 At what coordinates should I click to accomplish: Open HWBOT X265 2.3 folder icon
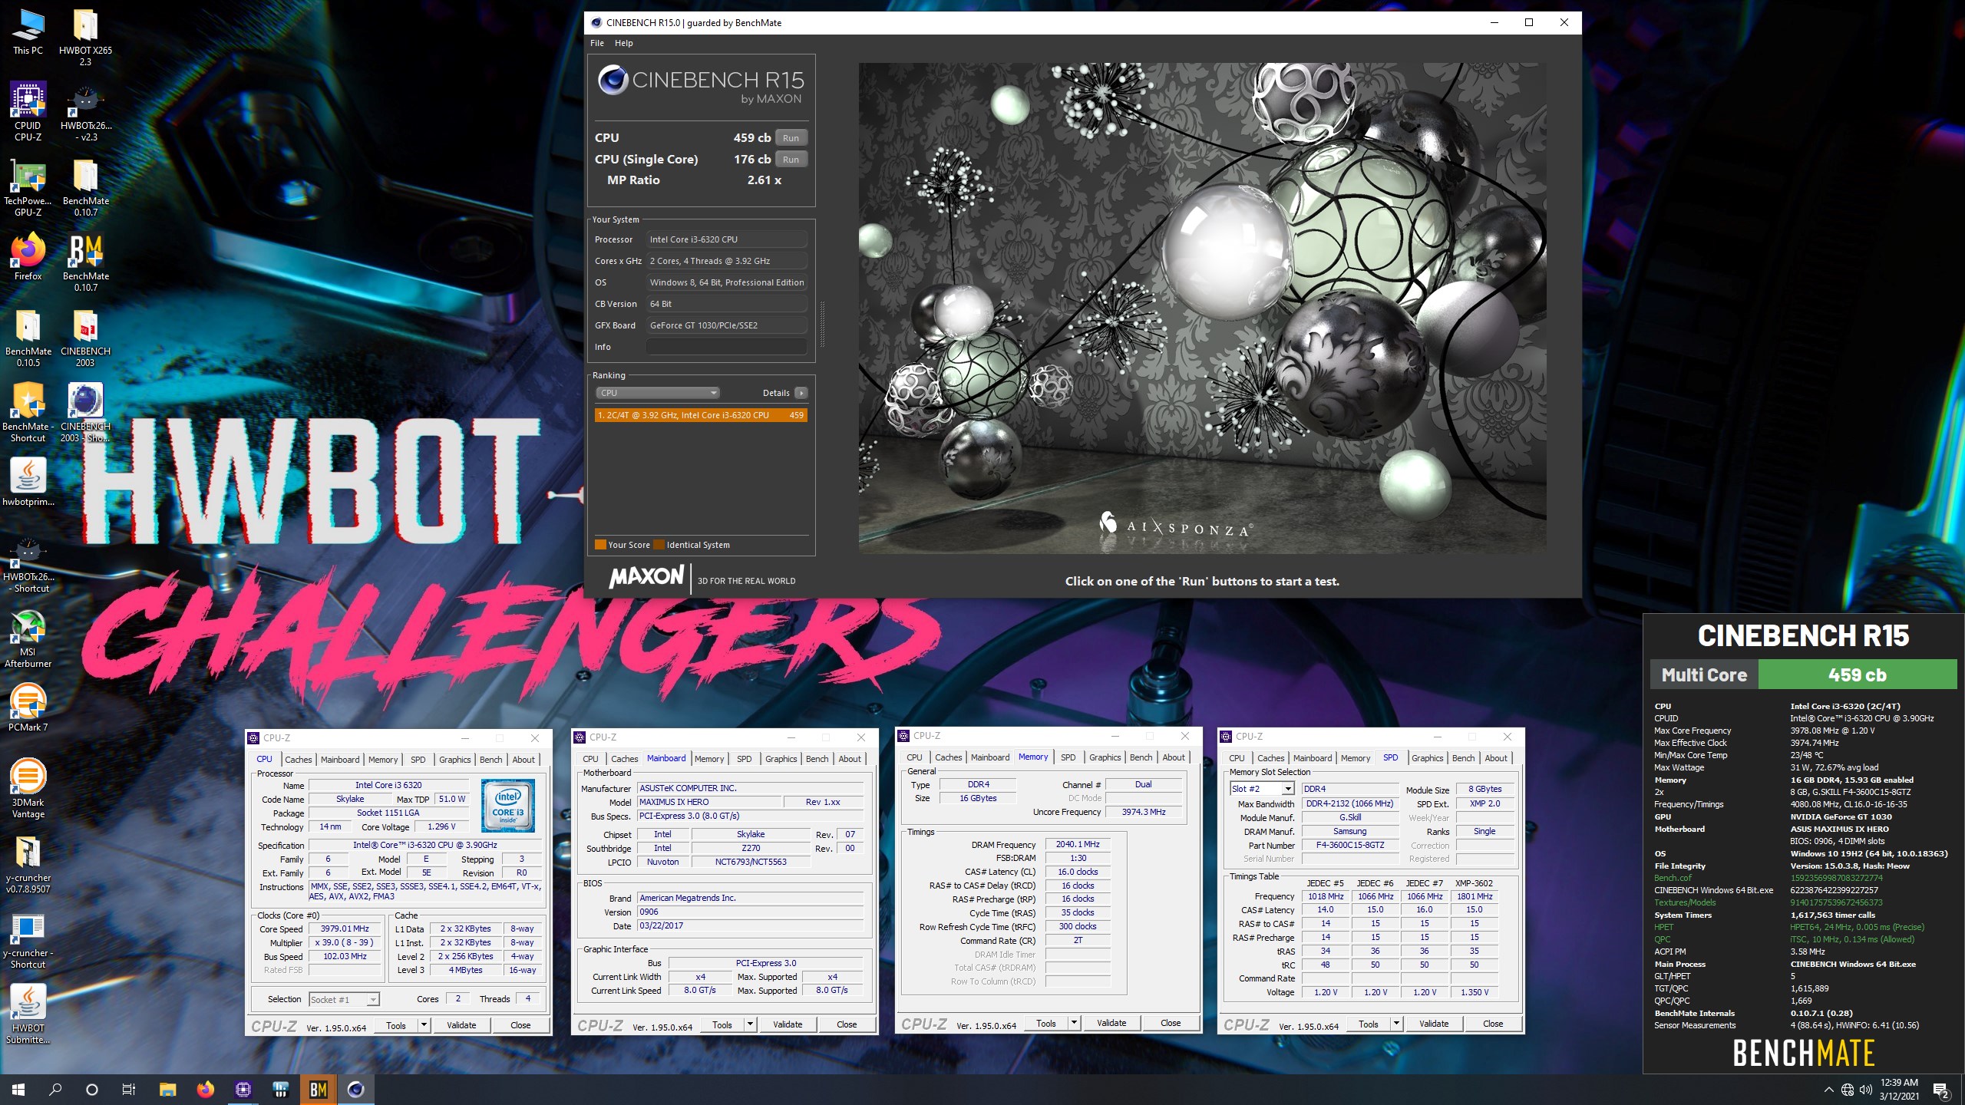click(85, 36)
